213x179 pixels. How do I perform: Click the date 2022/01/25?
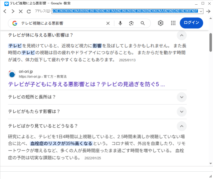93,158
